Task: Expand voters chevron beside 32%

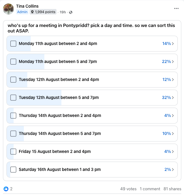Action: pyautogui.click(x=173, y=98)
